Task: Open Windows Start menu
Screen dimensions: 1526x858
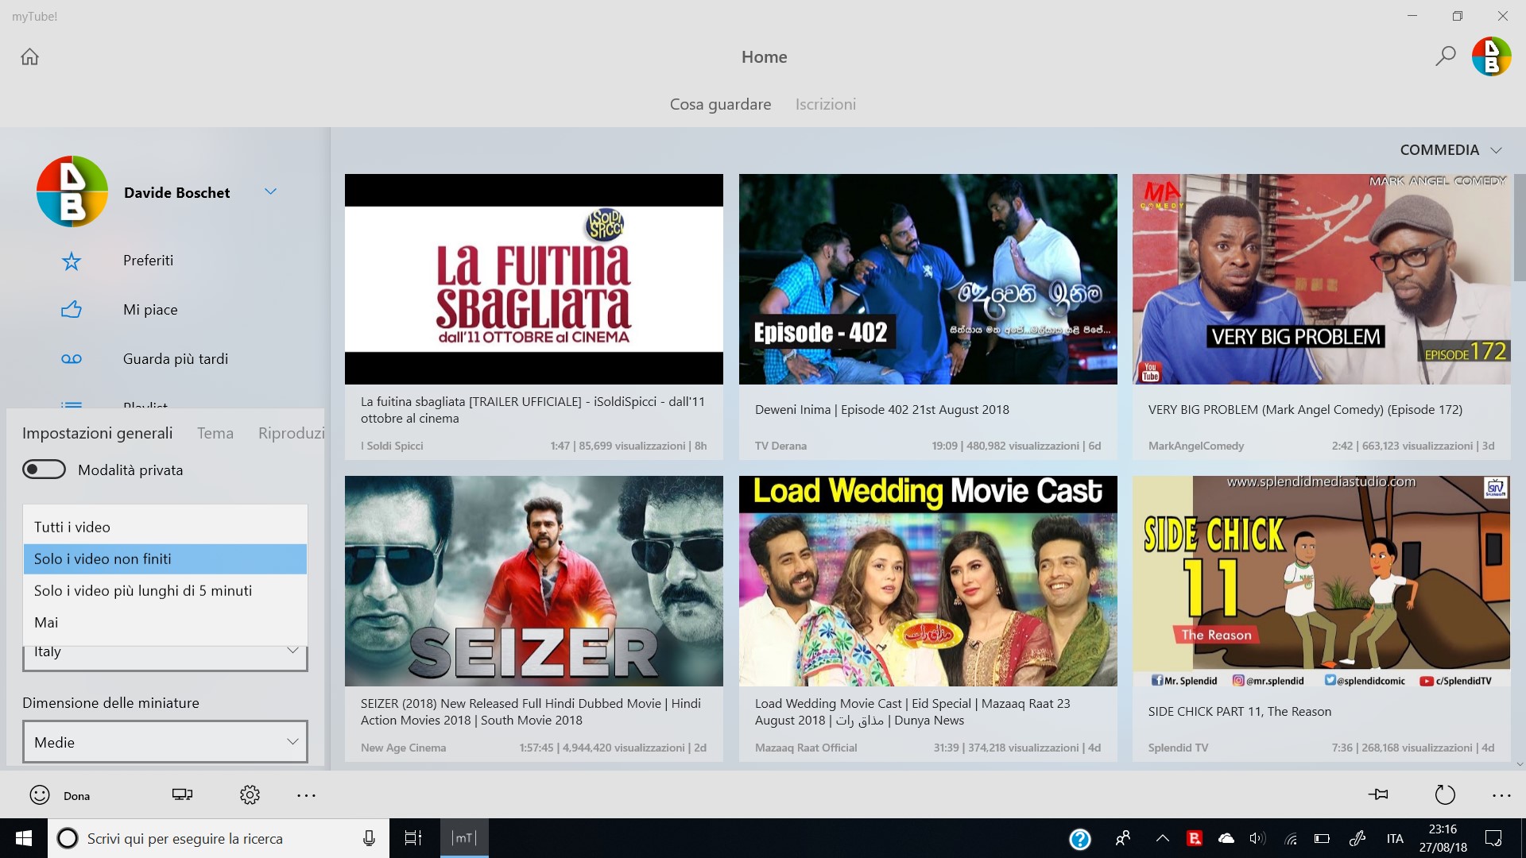Action: (24, 838)
